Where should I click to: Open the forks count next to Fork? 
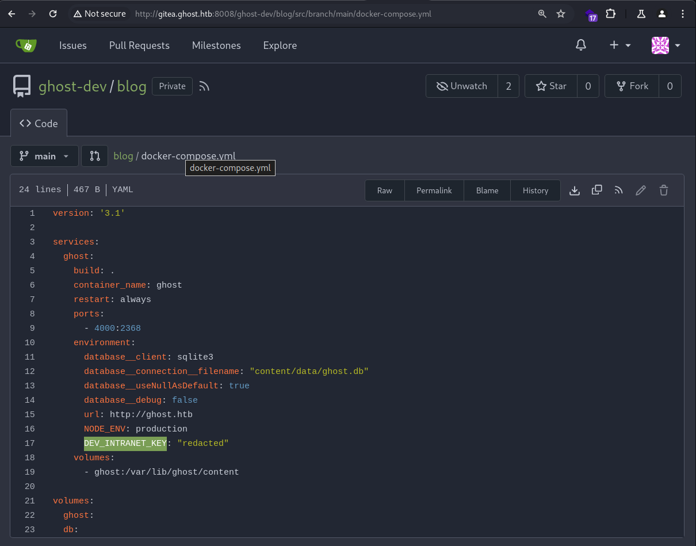pyautogui.click(x=670, y=86)
